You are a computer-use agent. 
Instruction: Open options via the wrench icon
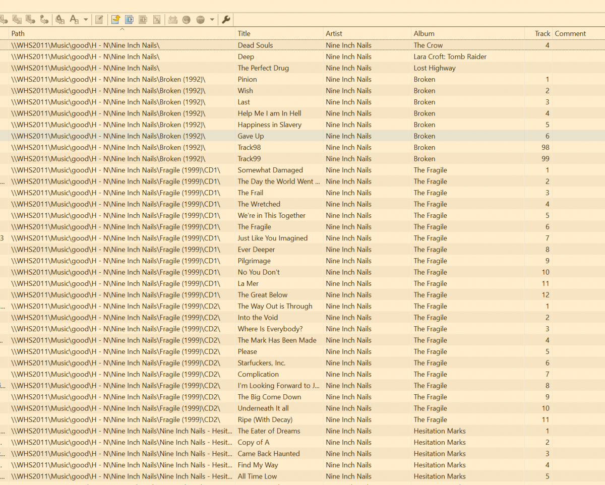tap(226, 20)
